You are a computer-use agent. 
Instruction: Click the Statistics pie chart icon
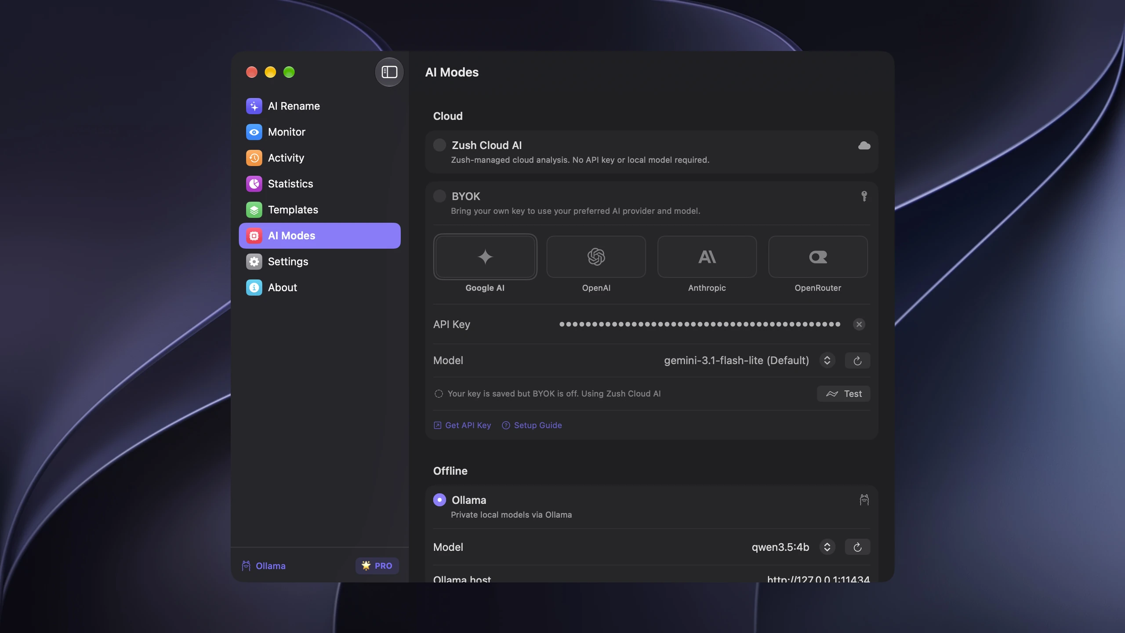point(254,184)
